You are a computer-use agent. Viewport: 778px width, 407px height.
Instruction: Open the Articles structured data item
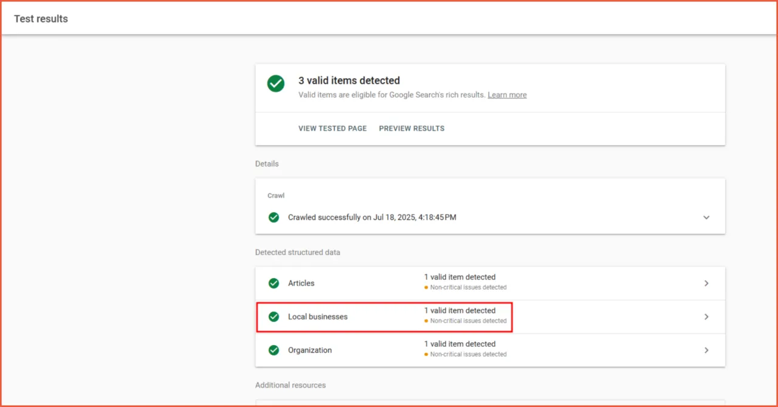point(301,283)
